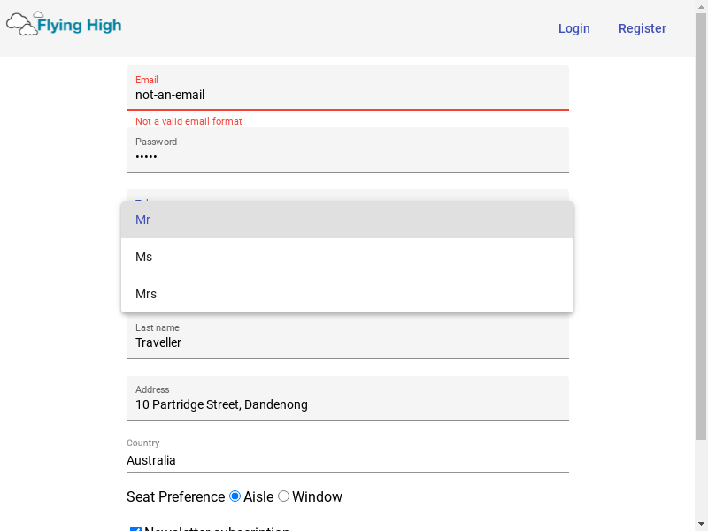Click the scrollbar up arrow

[701, 5]
